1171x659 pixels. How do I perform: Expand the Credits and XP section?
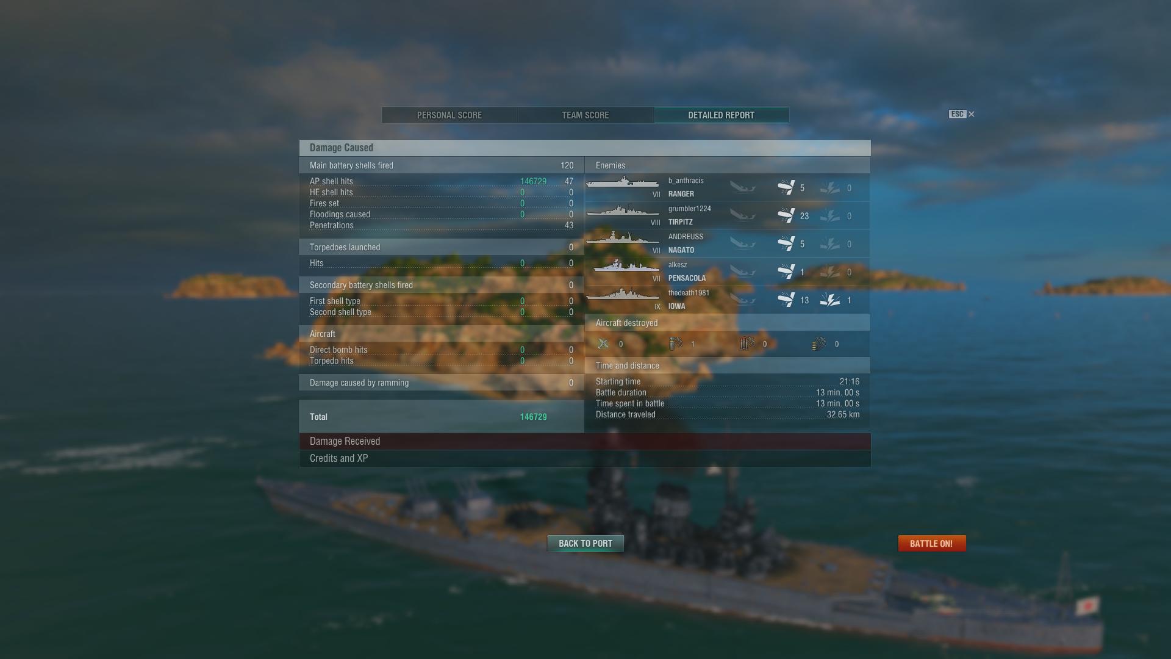point(585,458)
